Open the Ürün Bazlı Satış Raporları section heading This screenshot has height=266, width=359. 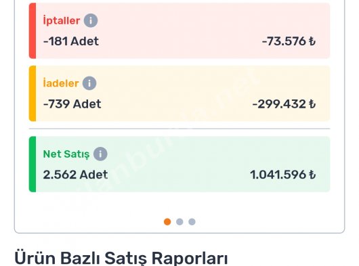pos(121,258)
